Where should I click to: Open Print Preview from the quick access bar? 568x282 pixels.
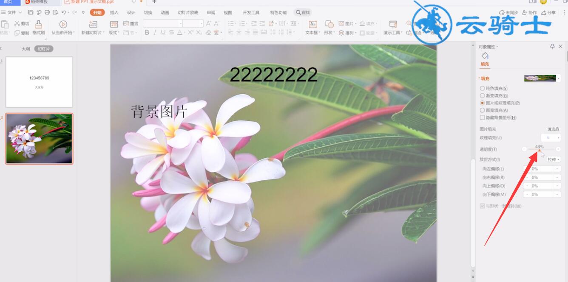pyautogui.click(x=54, y=13)
